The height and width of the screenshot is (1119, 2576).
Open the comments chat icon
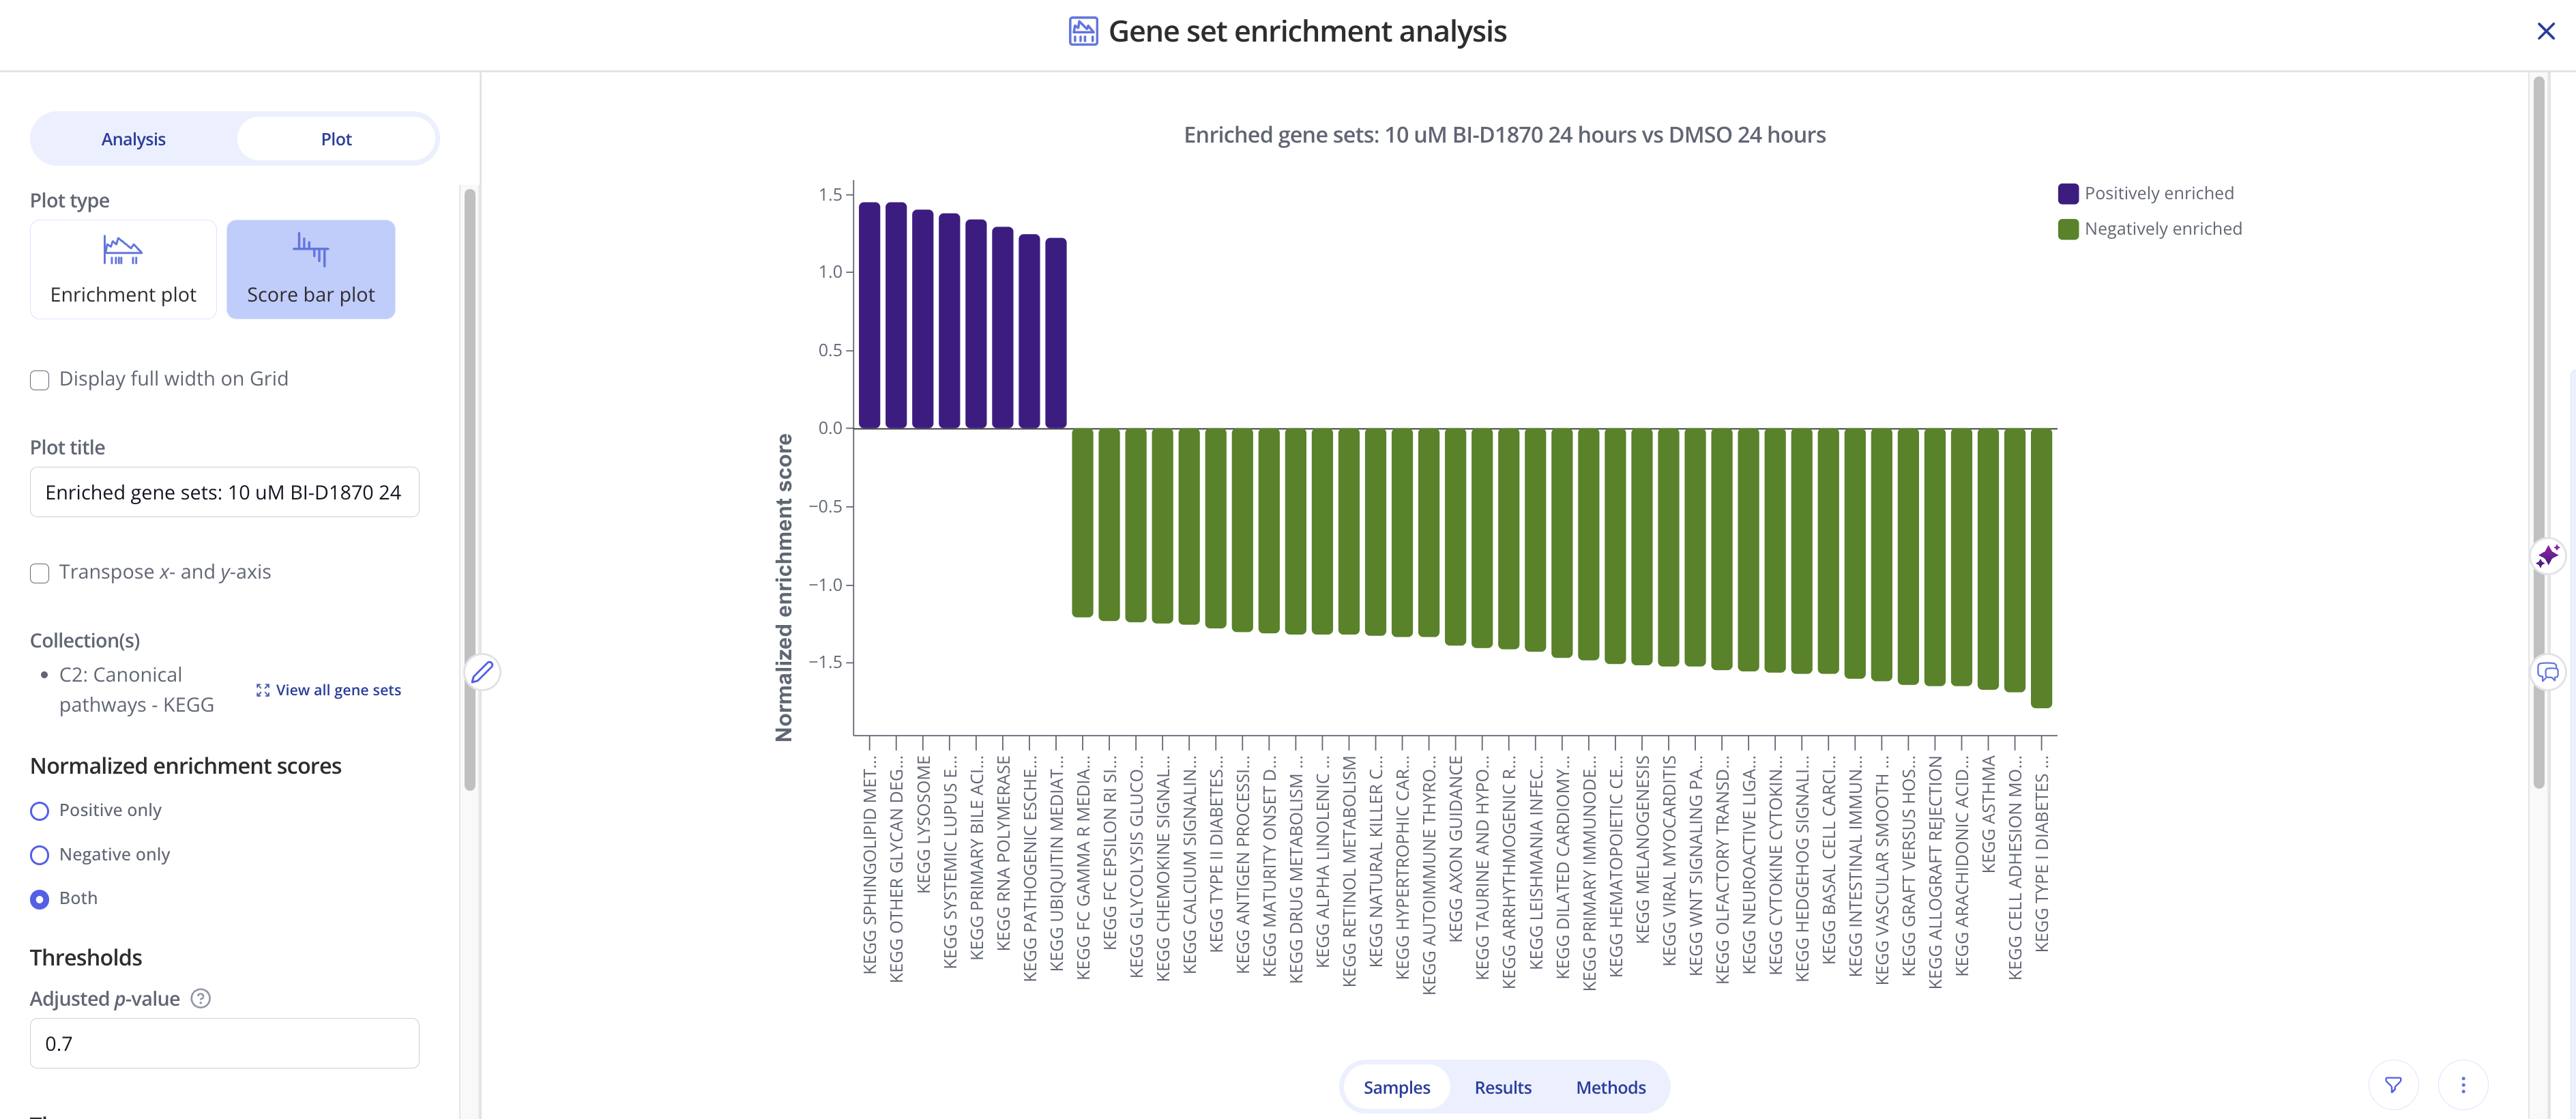click(x=2548, y=672)
